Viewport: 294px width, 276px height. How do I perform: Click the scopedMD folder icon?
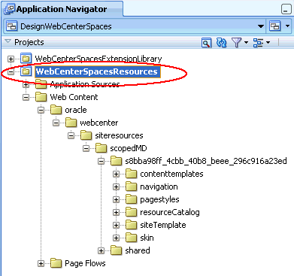[101, 148]
